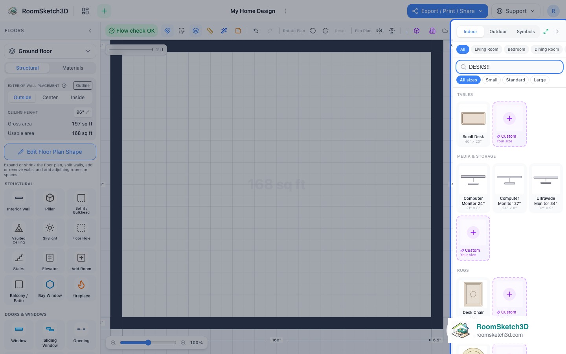Rotate plan counter-clockwise
Viewport: 566px width, 354px height.
pos(313,31)
